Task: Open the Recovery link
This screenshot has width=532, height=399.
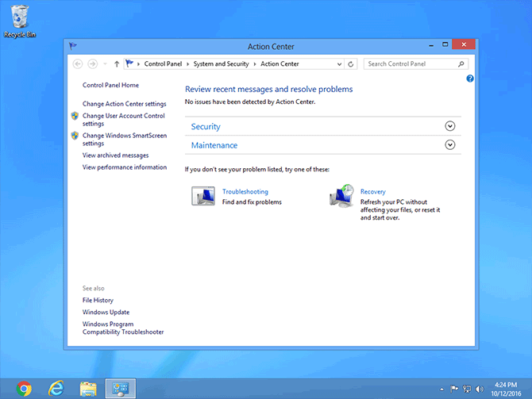Action: click(373, 191)
